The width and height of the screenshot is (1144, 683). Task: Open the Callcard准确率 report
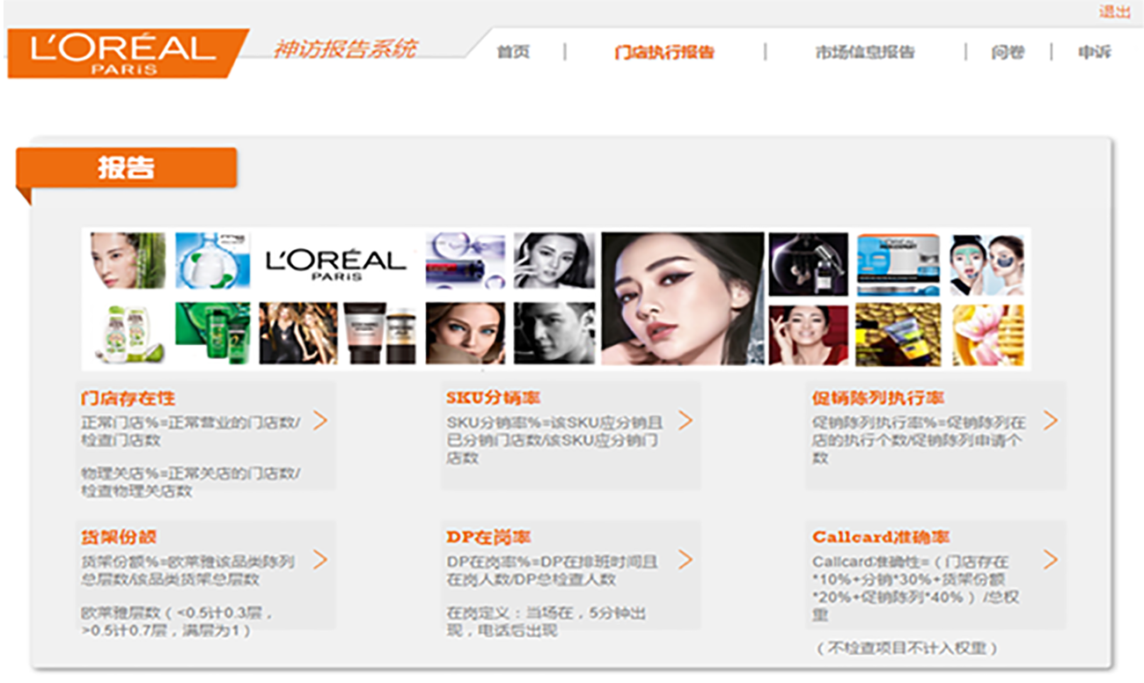click(x=881, y=537)
